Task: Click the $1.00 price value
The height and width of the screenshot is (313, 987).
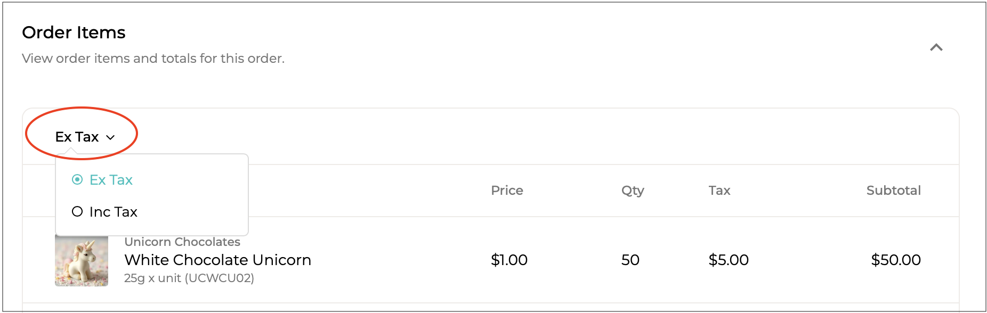Action: pos(509,260)
